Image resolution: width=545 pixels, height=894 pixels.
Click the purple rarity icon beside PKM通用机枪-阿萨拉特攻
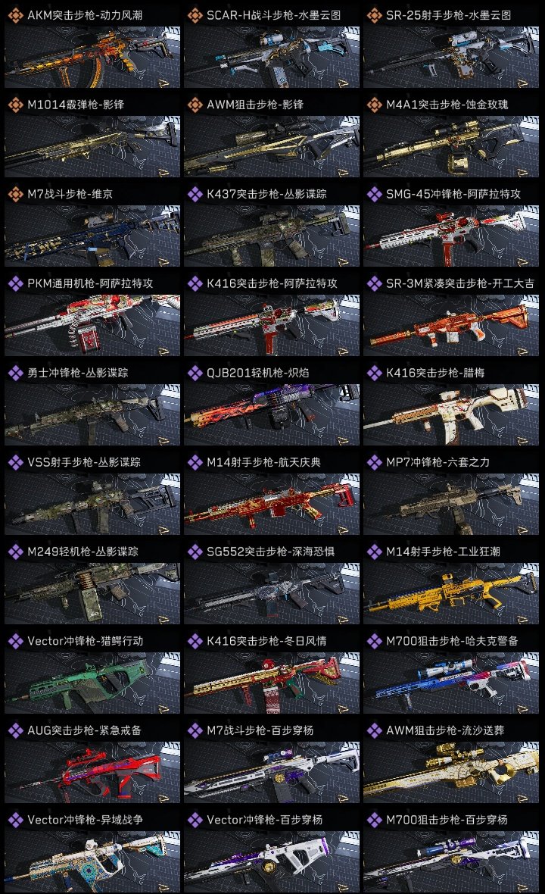pyautogui.click(x=15, y=283)
